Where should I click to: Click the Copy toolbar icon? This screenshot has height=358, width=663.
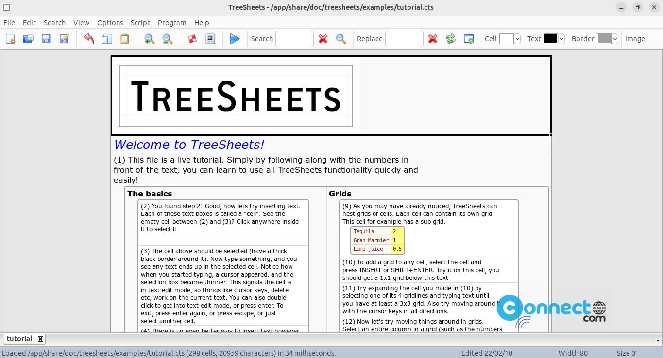(x=107, y=39)
